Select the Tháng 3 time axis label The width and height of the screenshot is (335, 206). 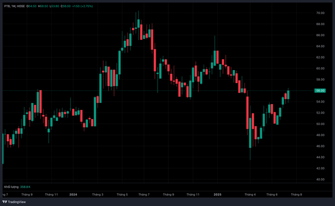98,194
